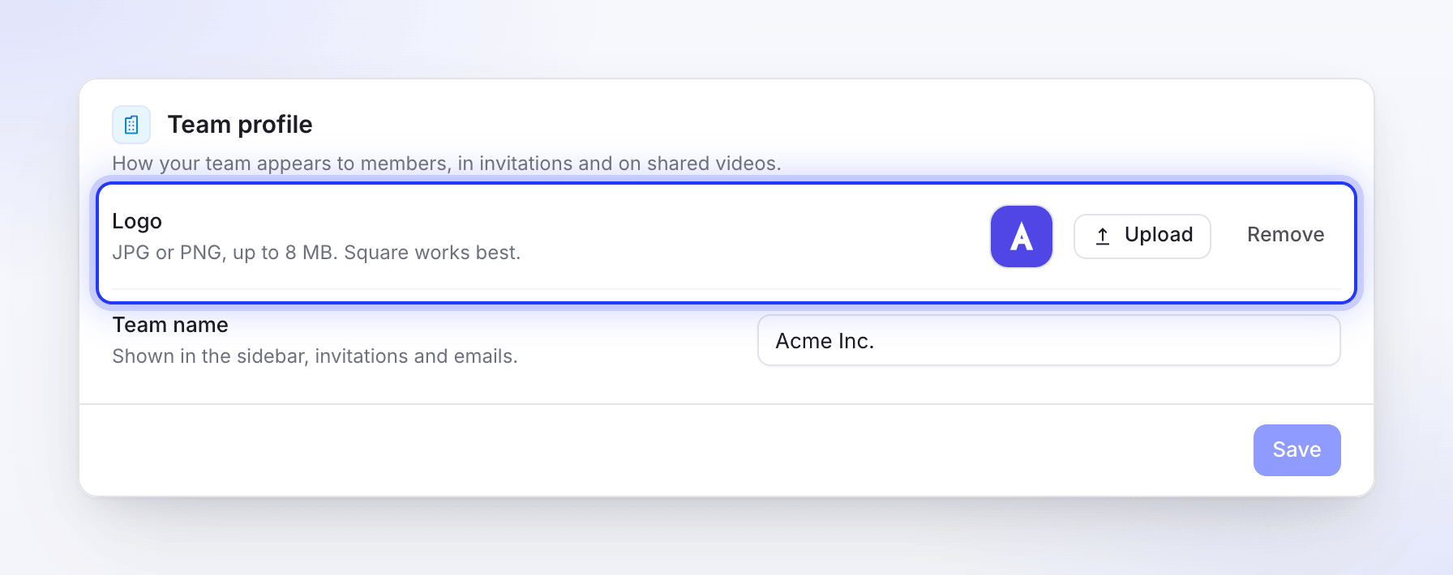
Task: Click the Team profile heading
Action: pos(240,125)
